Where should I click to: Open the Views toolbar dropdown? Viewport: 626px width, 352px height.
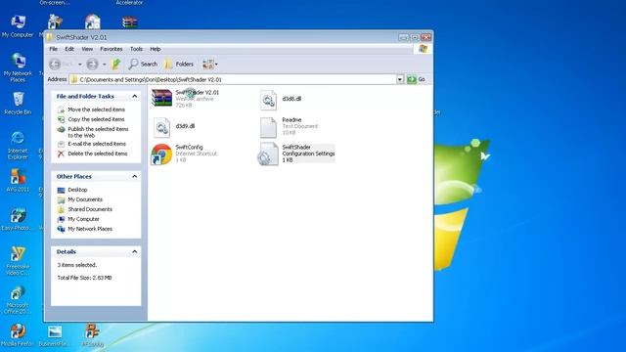tap(210, 64)
